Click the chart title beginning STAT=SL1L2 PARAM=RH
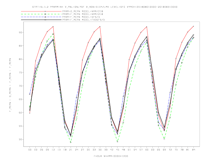Screen dimensions: 211x163 click(x=105, y=7)
